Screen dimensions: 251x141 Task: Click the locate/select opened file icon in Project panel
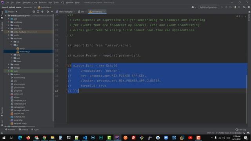pyautogui.click(x=34, y=12)
